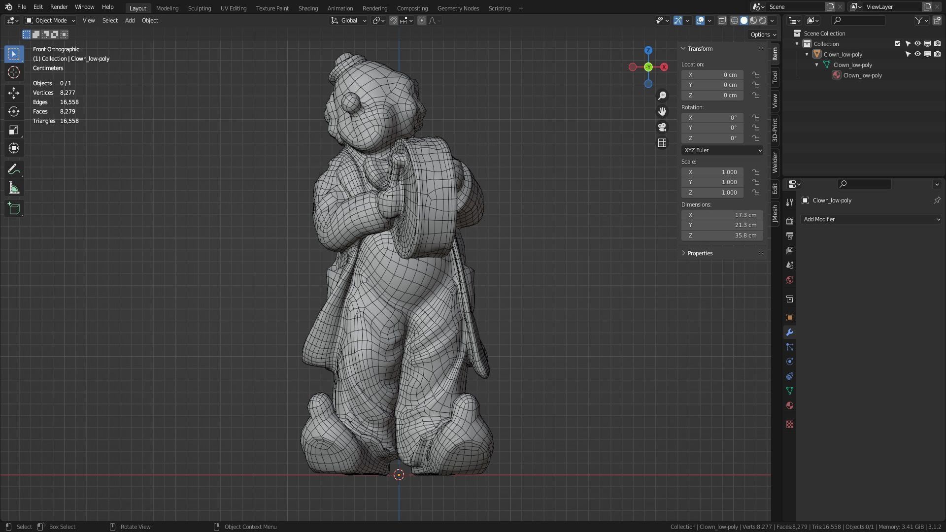Switch to the Sculpting workspace tab

[x=199, y=8]
